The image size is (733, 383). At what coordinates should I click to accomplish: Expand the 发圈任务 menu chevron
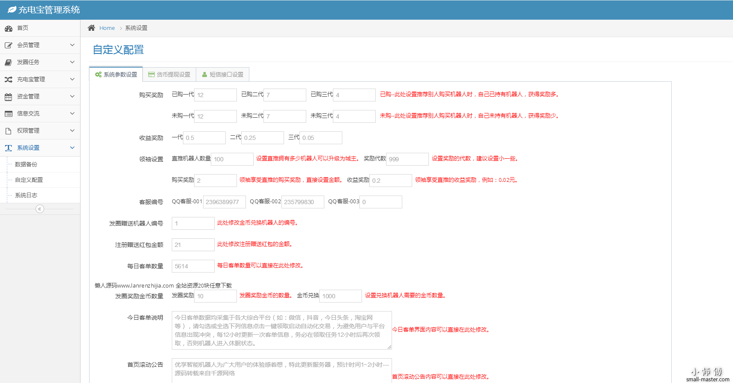pos(72,62)
